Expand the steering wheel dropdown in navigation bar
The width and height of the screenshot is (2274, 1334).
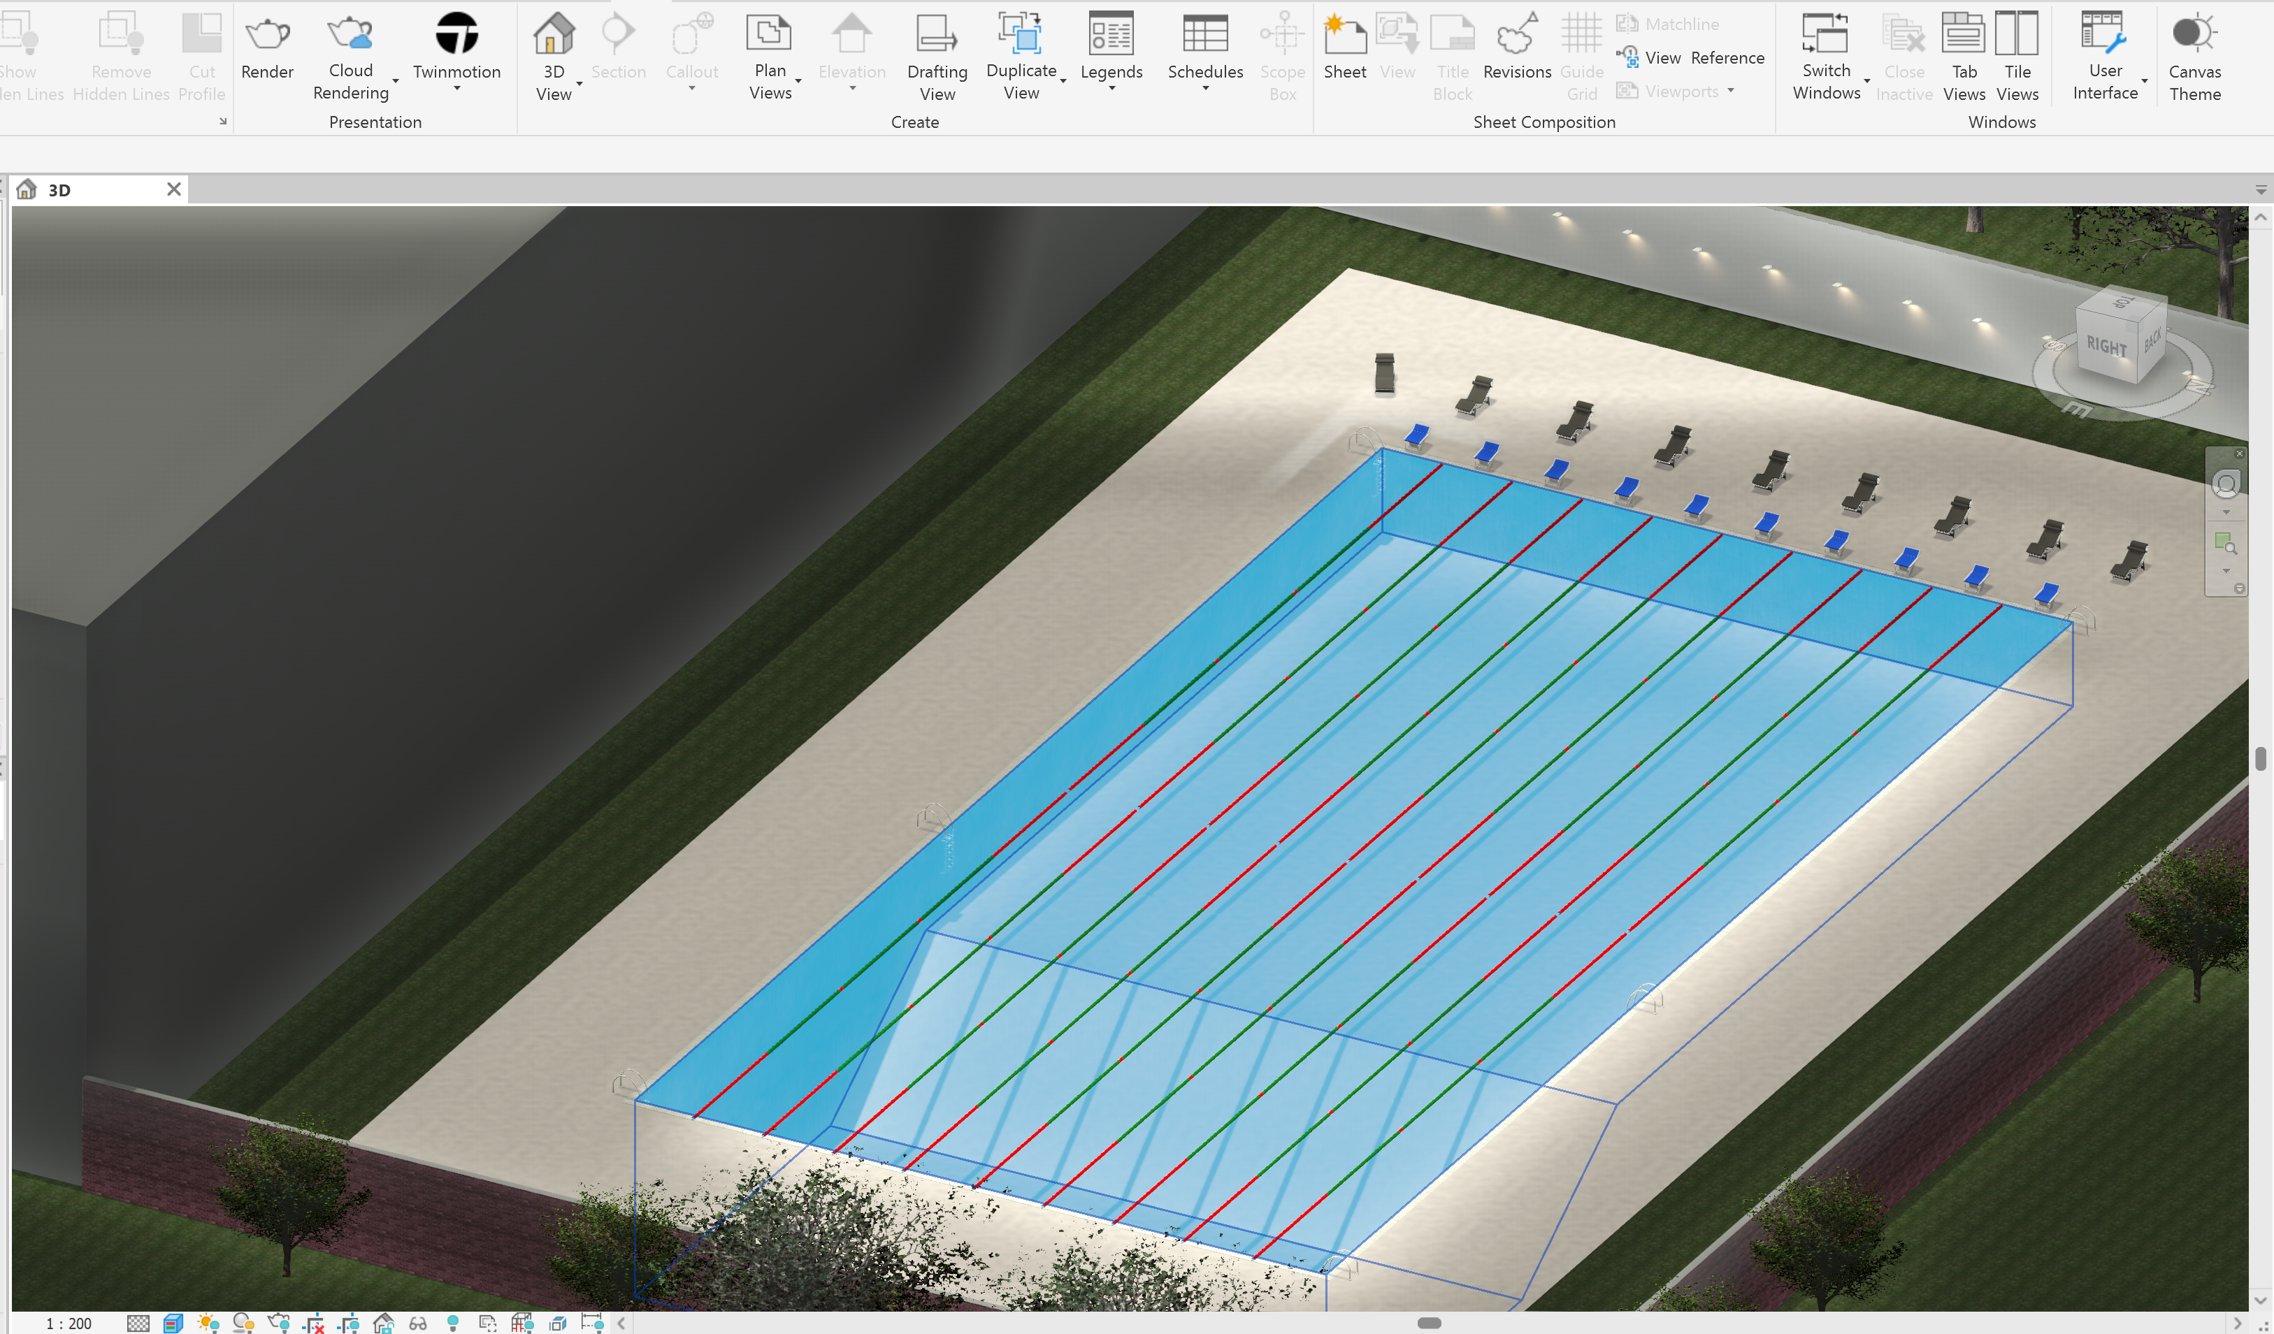coord(2226,512)
